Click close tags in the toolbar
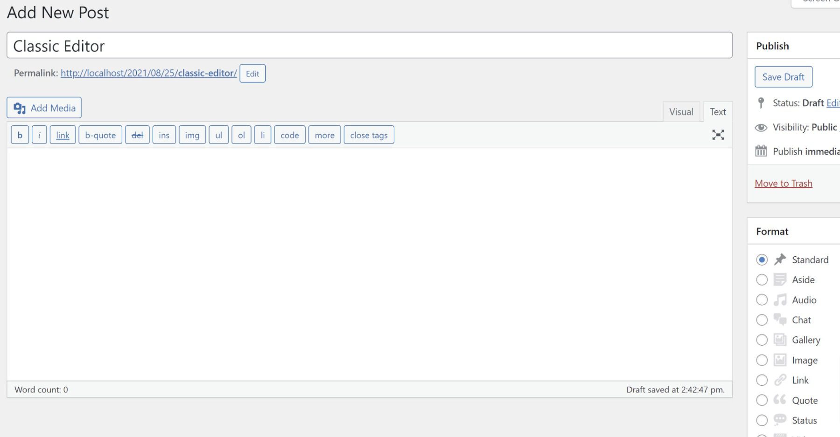 pos(369,135)
